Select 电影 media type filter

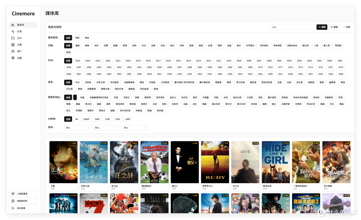[77, 38]
